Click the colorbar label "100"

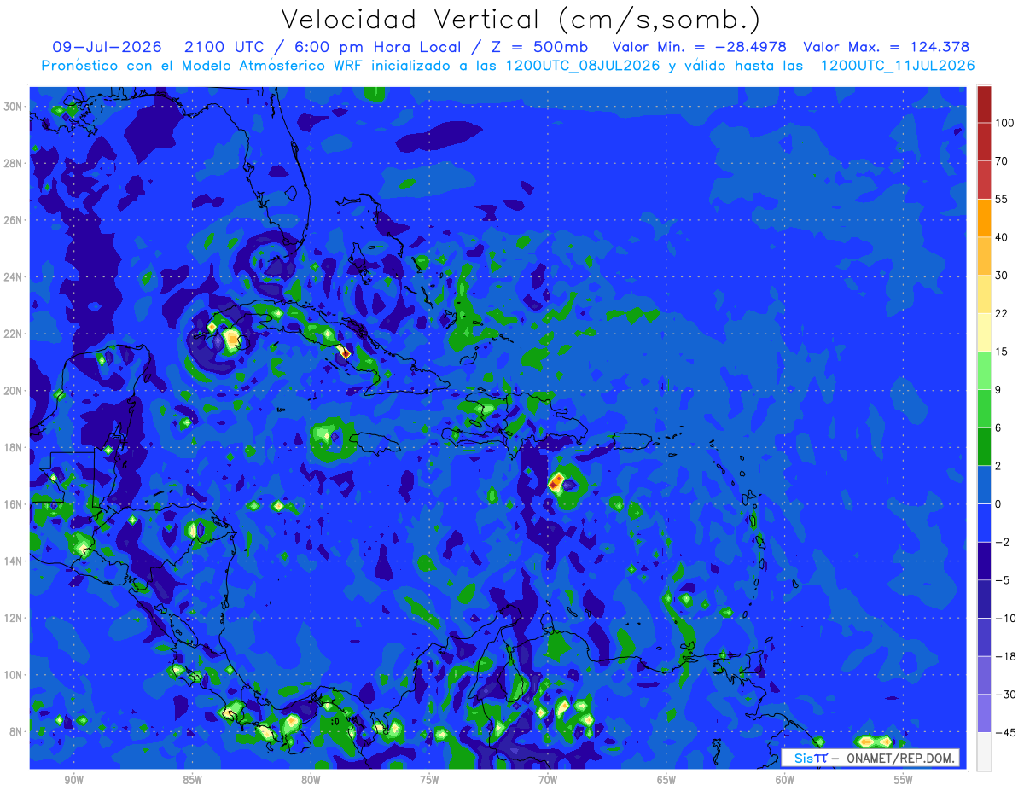coord(1004,123)
